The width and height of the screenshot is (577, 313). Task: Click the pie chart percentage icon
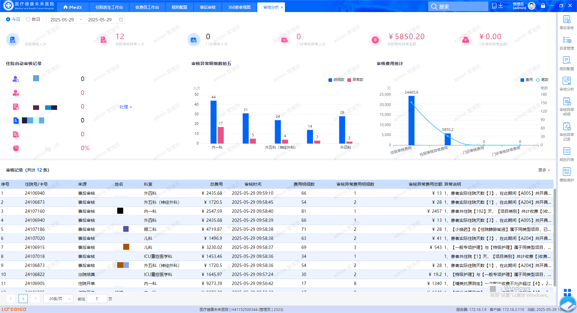click(x=16, y=148)
